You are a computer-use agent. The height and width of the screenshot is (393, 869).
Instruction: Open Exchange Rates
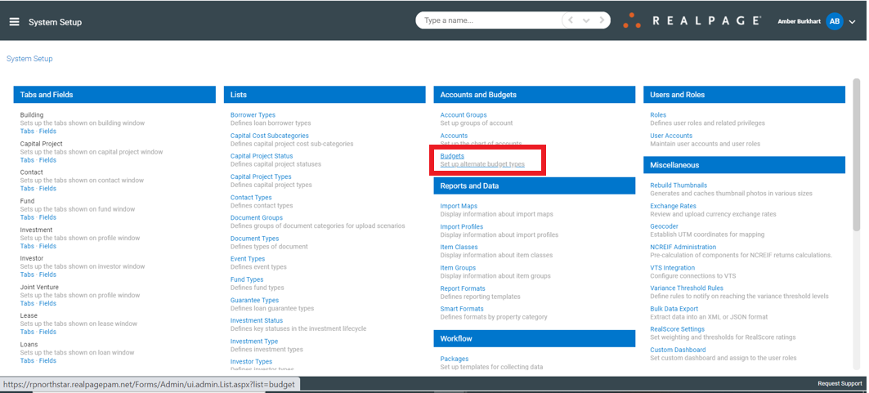tap(673, 206)
